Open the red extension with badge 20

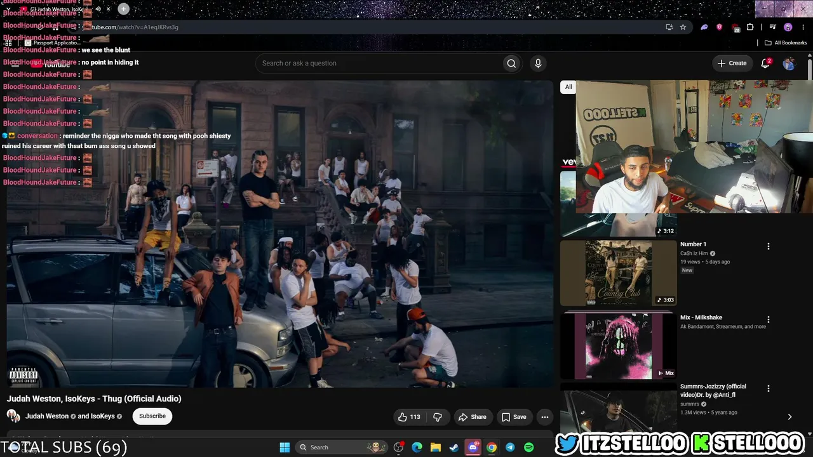click(735, 27)
